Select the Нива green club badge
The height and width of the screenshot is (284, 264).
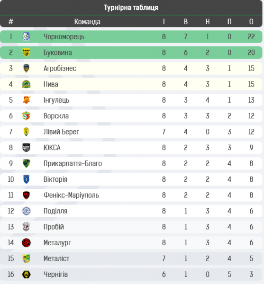[x=26, y=84]
